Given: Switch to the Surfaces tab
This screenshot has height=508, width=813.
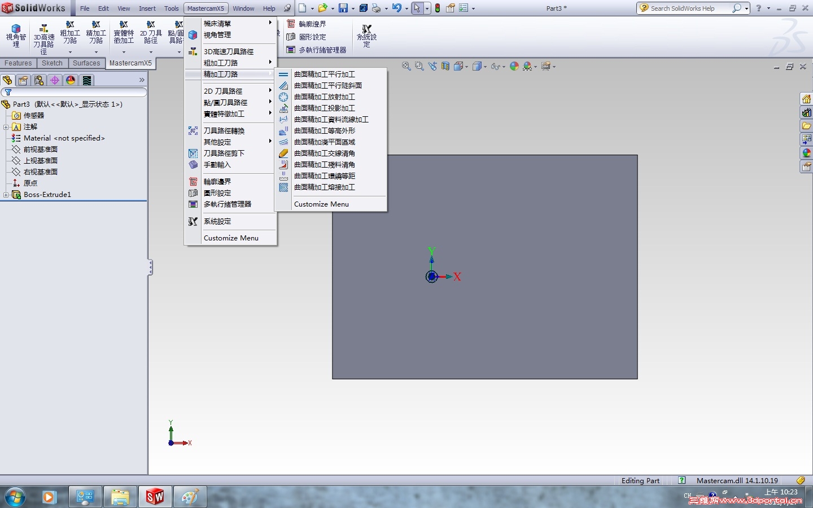Looking at the screenshot, I should point(86,63).
